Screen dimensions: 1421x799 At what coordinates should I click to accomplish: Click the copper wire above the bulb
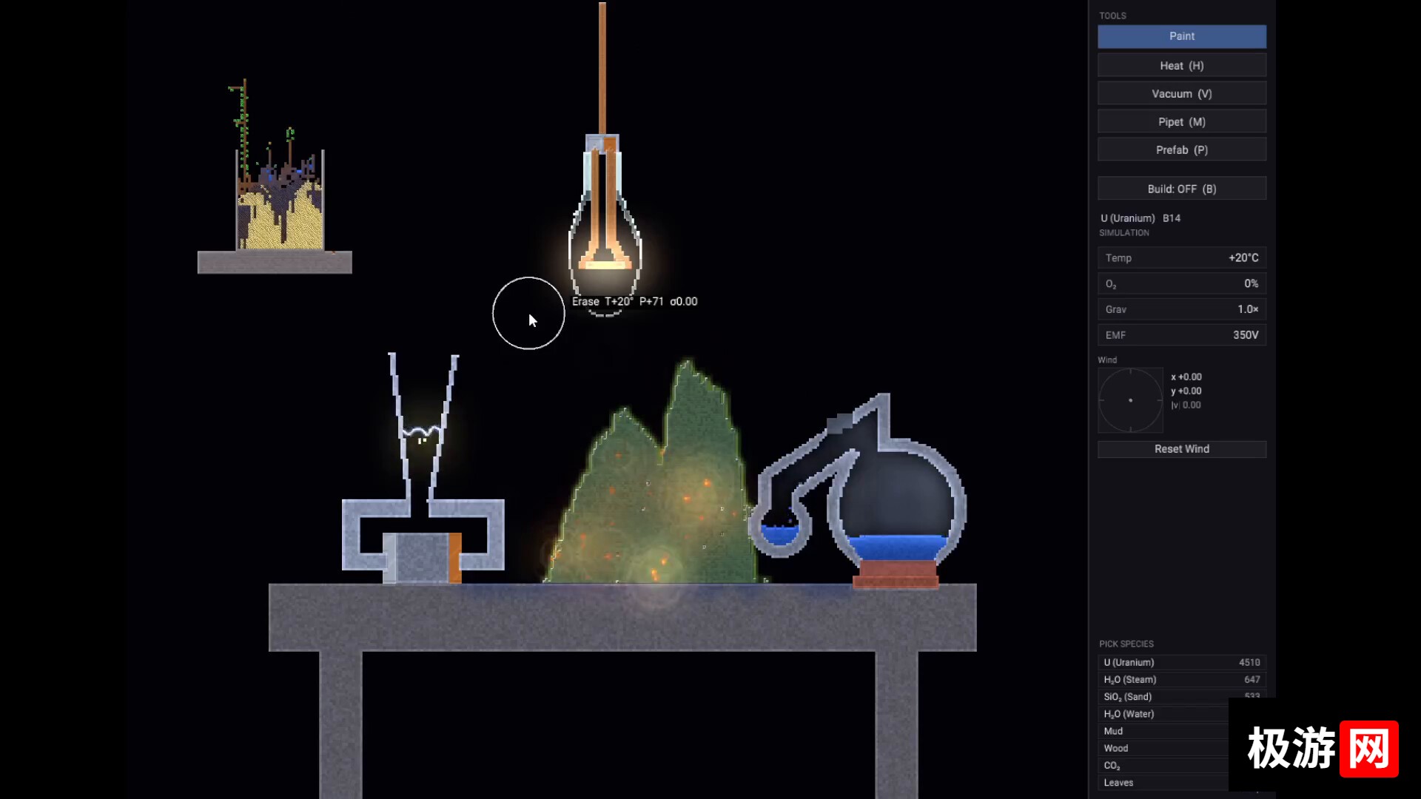coord(602,68)
